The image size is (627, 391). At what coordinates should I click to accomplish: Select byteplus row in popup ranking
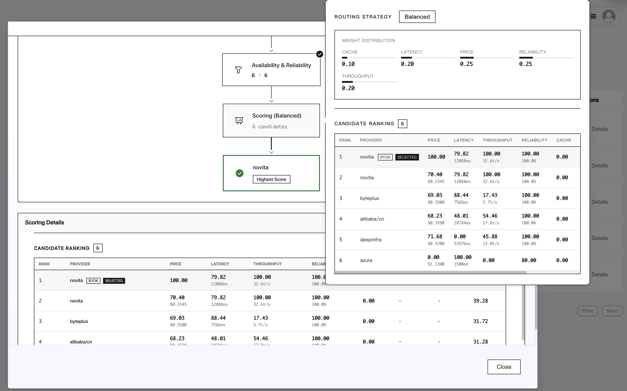point(369,198)
